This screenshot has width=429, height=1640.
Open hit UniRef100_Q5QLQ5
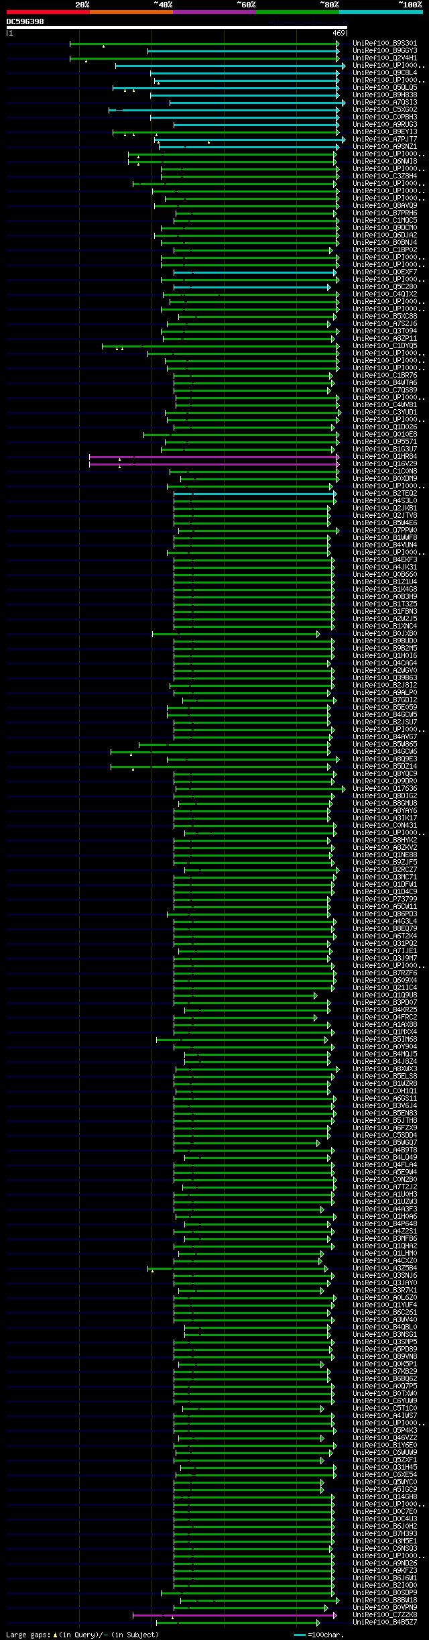(x=385, y=88)
